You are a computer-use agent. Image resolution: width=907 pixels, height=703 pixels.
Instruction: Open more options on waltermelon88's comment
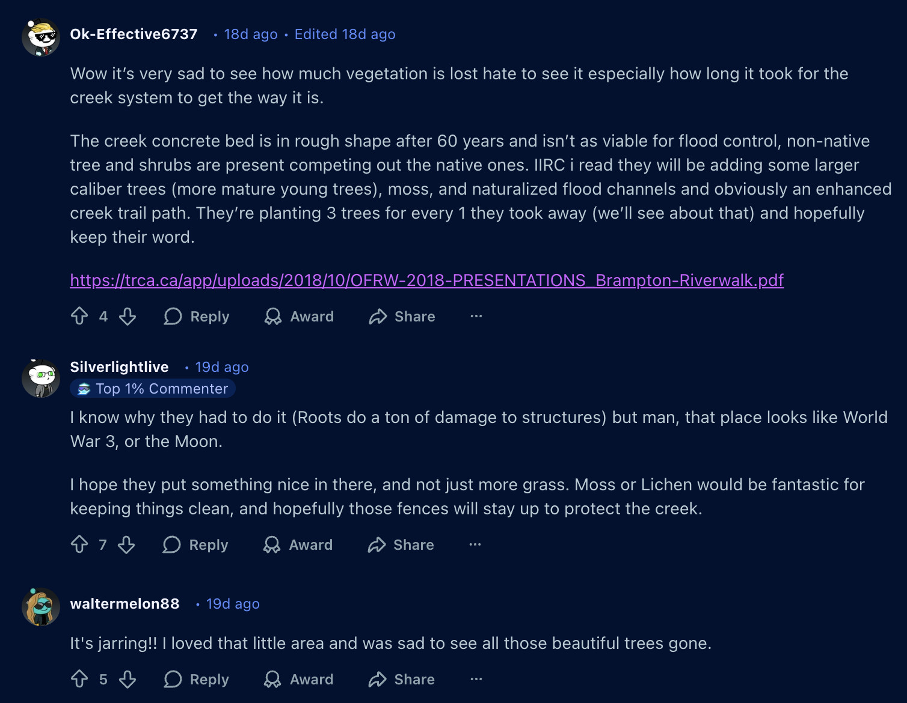476,679
